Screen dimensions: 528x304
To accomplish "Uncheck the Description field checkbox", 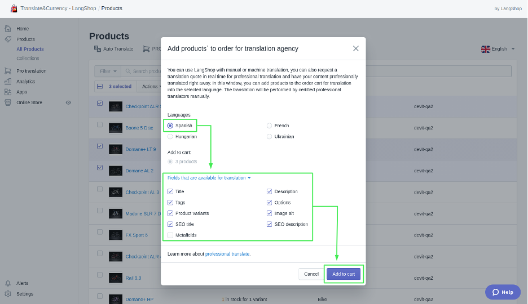I will tap(270, 191).
